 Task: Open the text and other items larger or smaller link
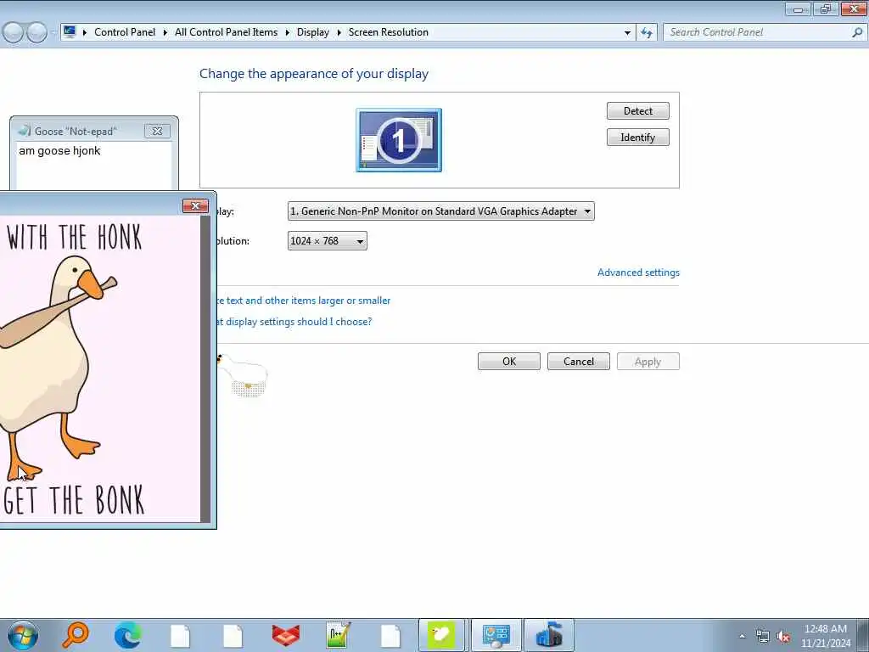304,301
